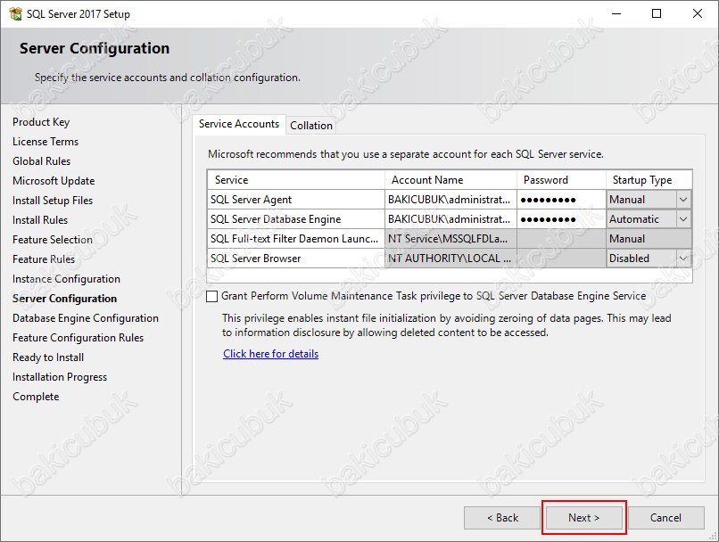Go back with the Back button
719x542 pixels.
[502, 518]
